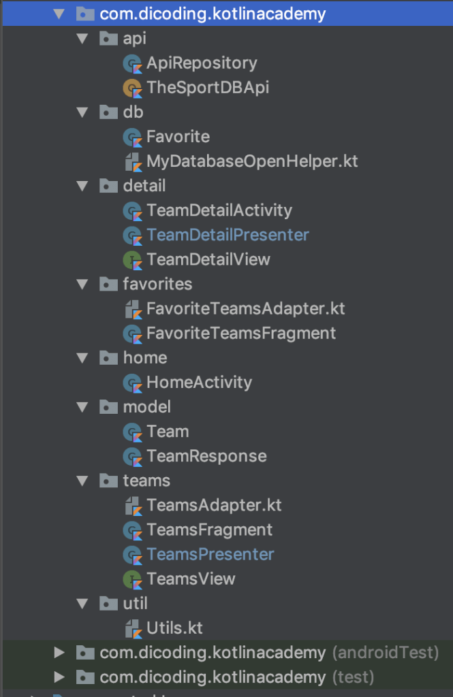
Task: Open the TeamsPresenter class
Action: [x=210, y=554]
